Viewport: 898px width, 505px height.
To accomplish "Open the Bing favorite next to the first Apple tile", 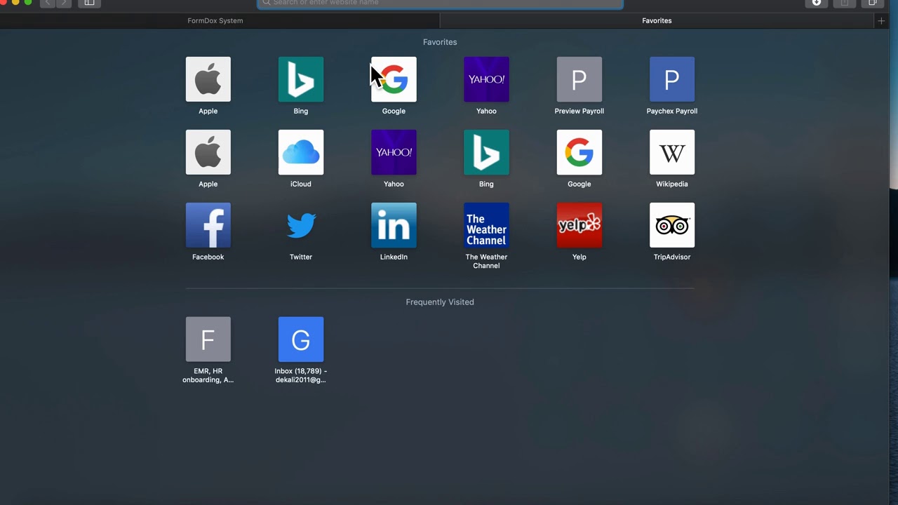I will [x=300, y=79].
